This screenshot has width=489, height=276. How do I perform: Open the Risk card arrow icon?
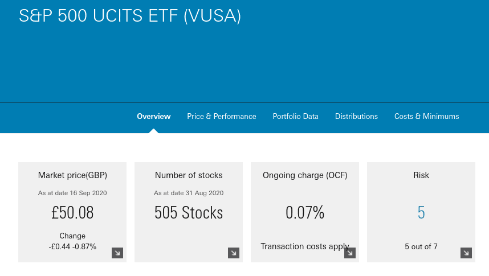pos(466,253)
